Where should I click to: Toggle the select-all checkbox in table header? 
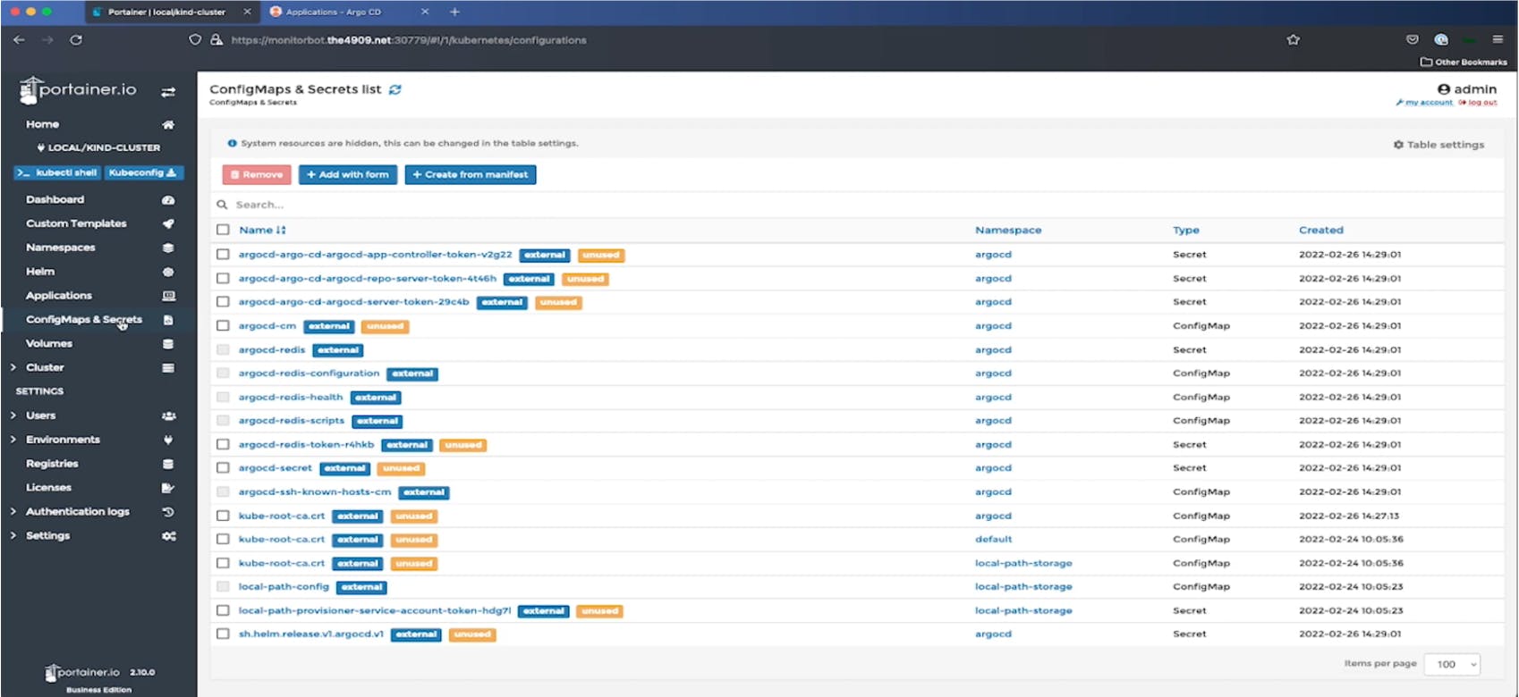coord(223,230)
